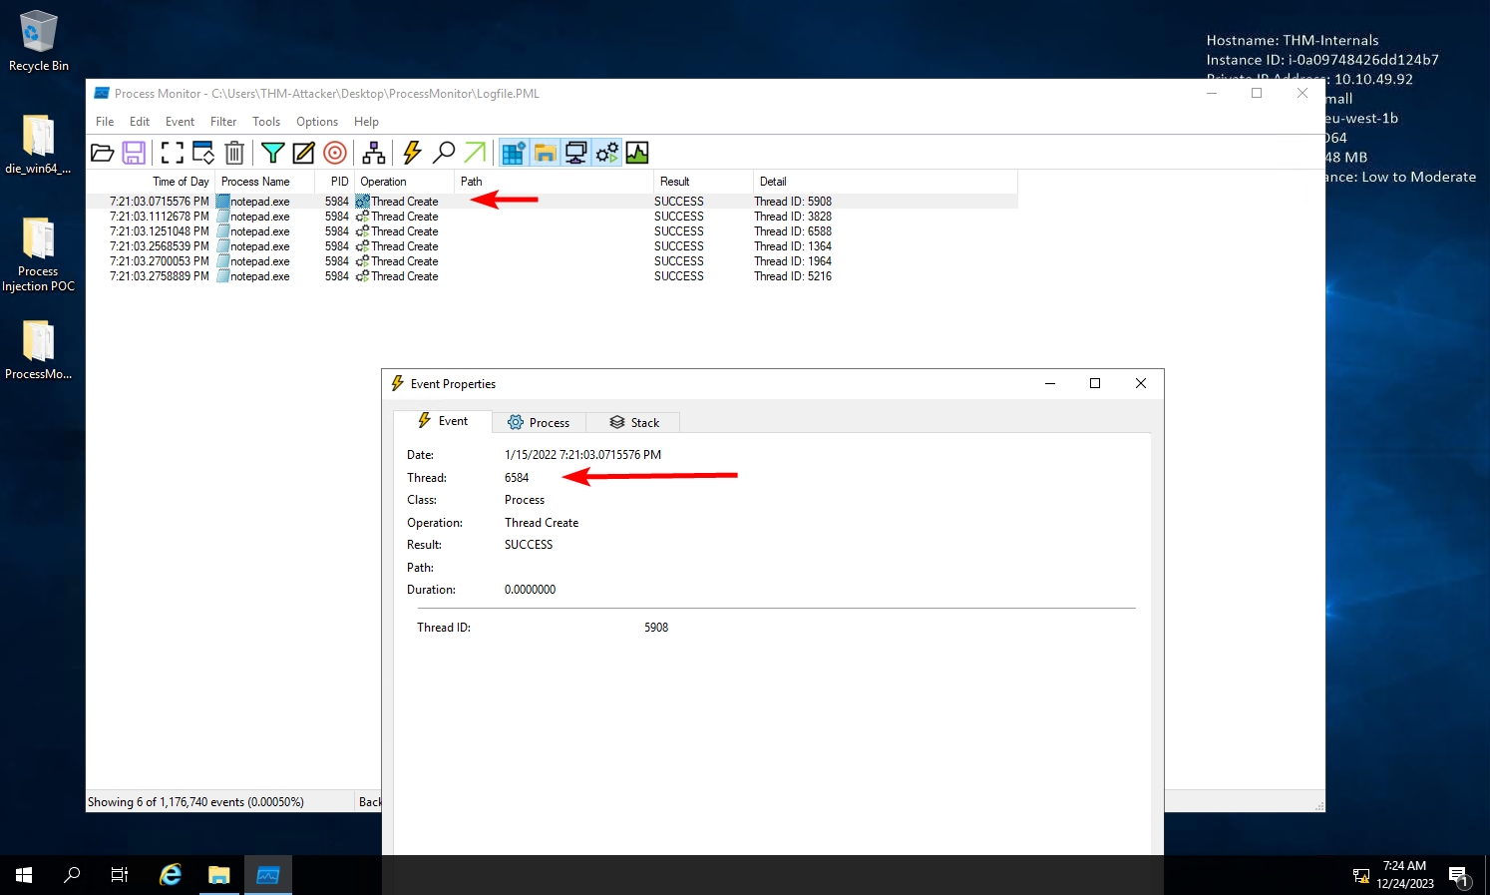
Task: Open the File menu
Action: pyautogui.click(x=105, y=122)
